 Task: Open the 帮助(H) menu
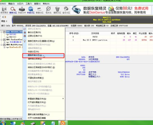click(x=46, y=4)
